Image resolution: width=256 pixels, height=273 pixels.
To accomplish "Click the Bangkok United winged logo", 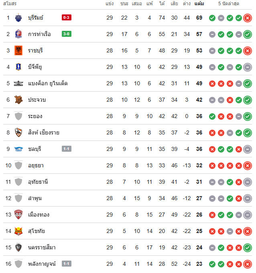I will tap(18, 83).
